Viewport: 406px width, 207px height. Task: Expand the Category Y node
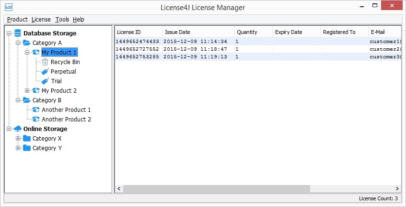click(x=18, y=148)
